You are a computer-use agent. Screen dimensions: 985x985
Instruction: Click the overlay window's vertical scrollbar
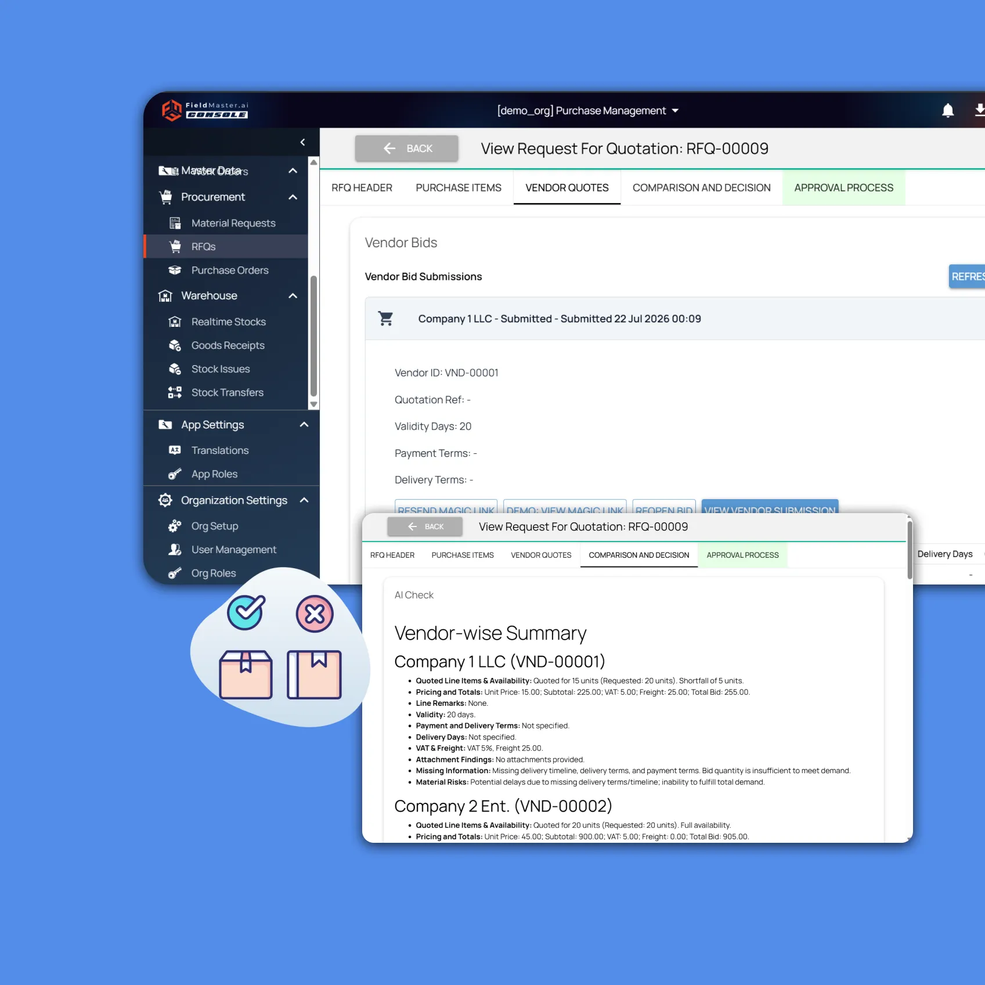click(x=910, y=549)
